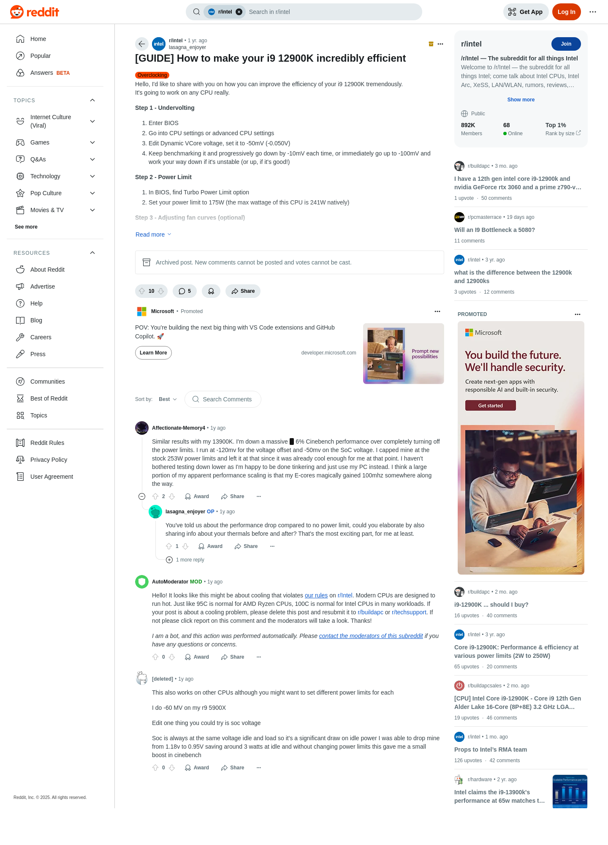The height and width of the screenshot is (845, 608).
Task: Open the post's award icon button
Action: pyautogui.click(x=211, y=291)
